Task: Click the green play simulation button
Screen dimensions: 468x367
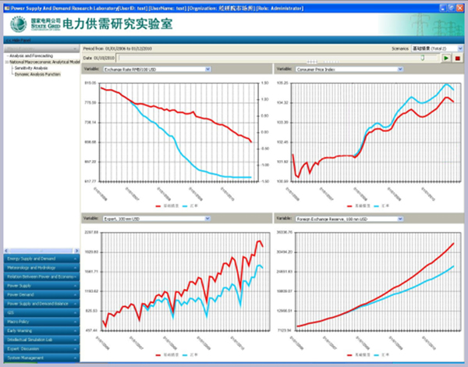Action: [446, 58]
